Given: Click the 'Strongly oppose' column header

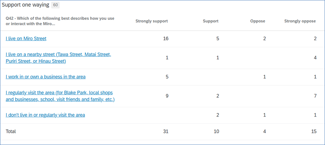Looking at the screenshot, I should click(300, 21).
